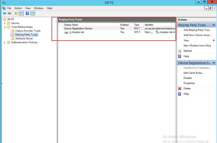Viewport: 217px width, 143px height.
Task: Sort by Enabled column header
Action: pos(126,25)
